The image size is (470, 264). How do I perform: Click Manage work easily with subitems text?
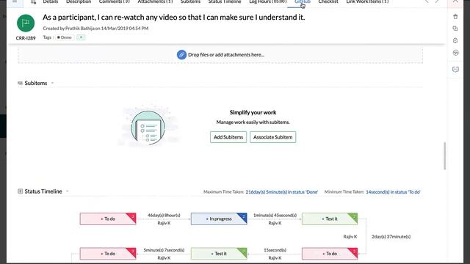coord(253,122)
